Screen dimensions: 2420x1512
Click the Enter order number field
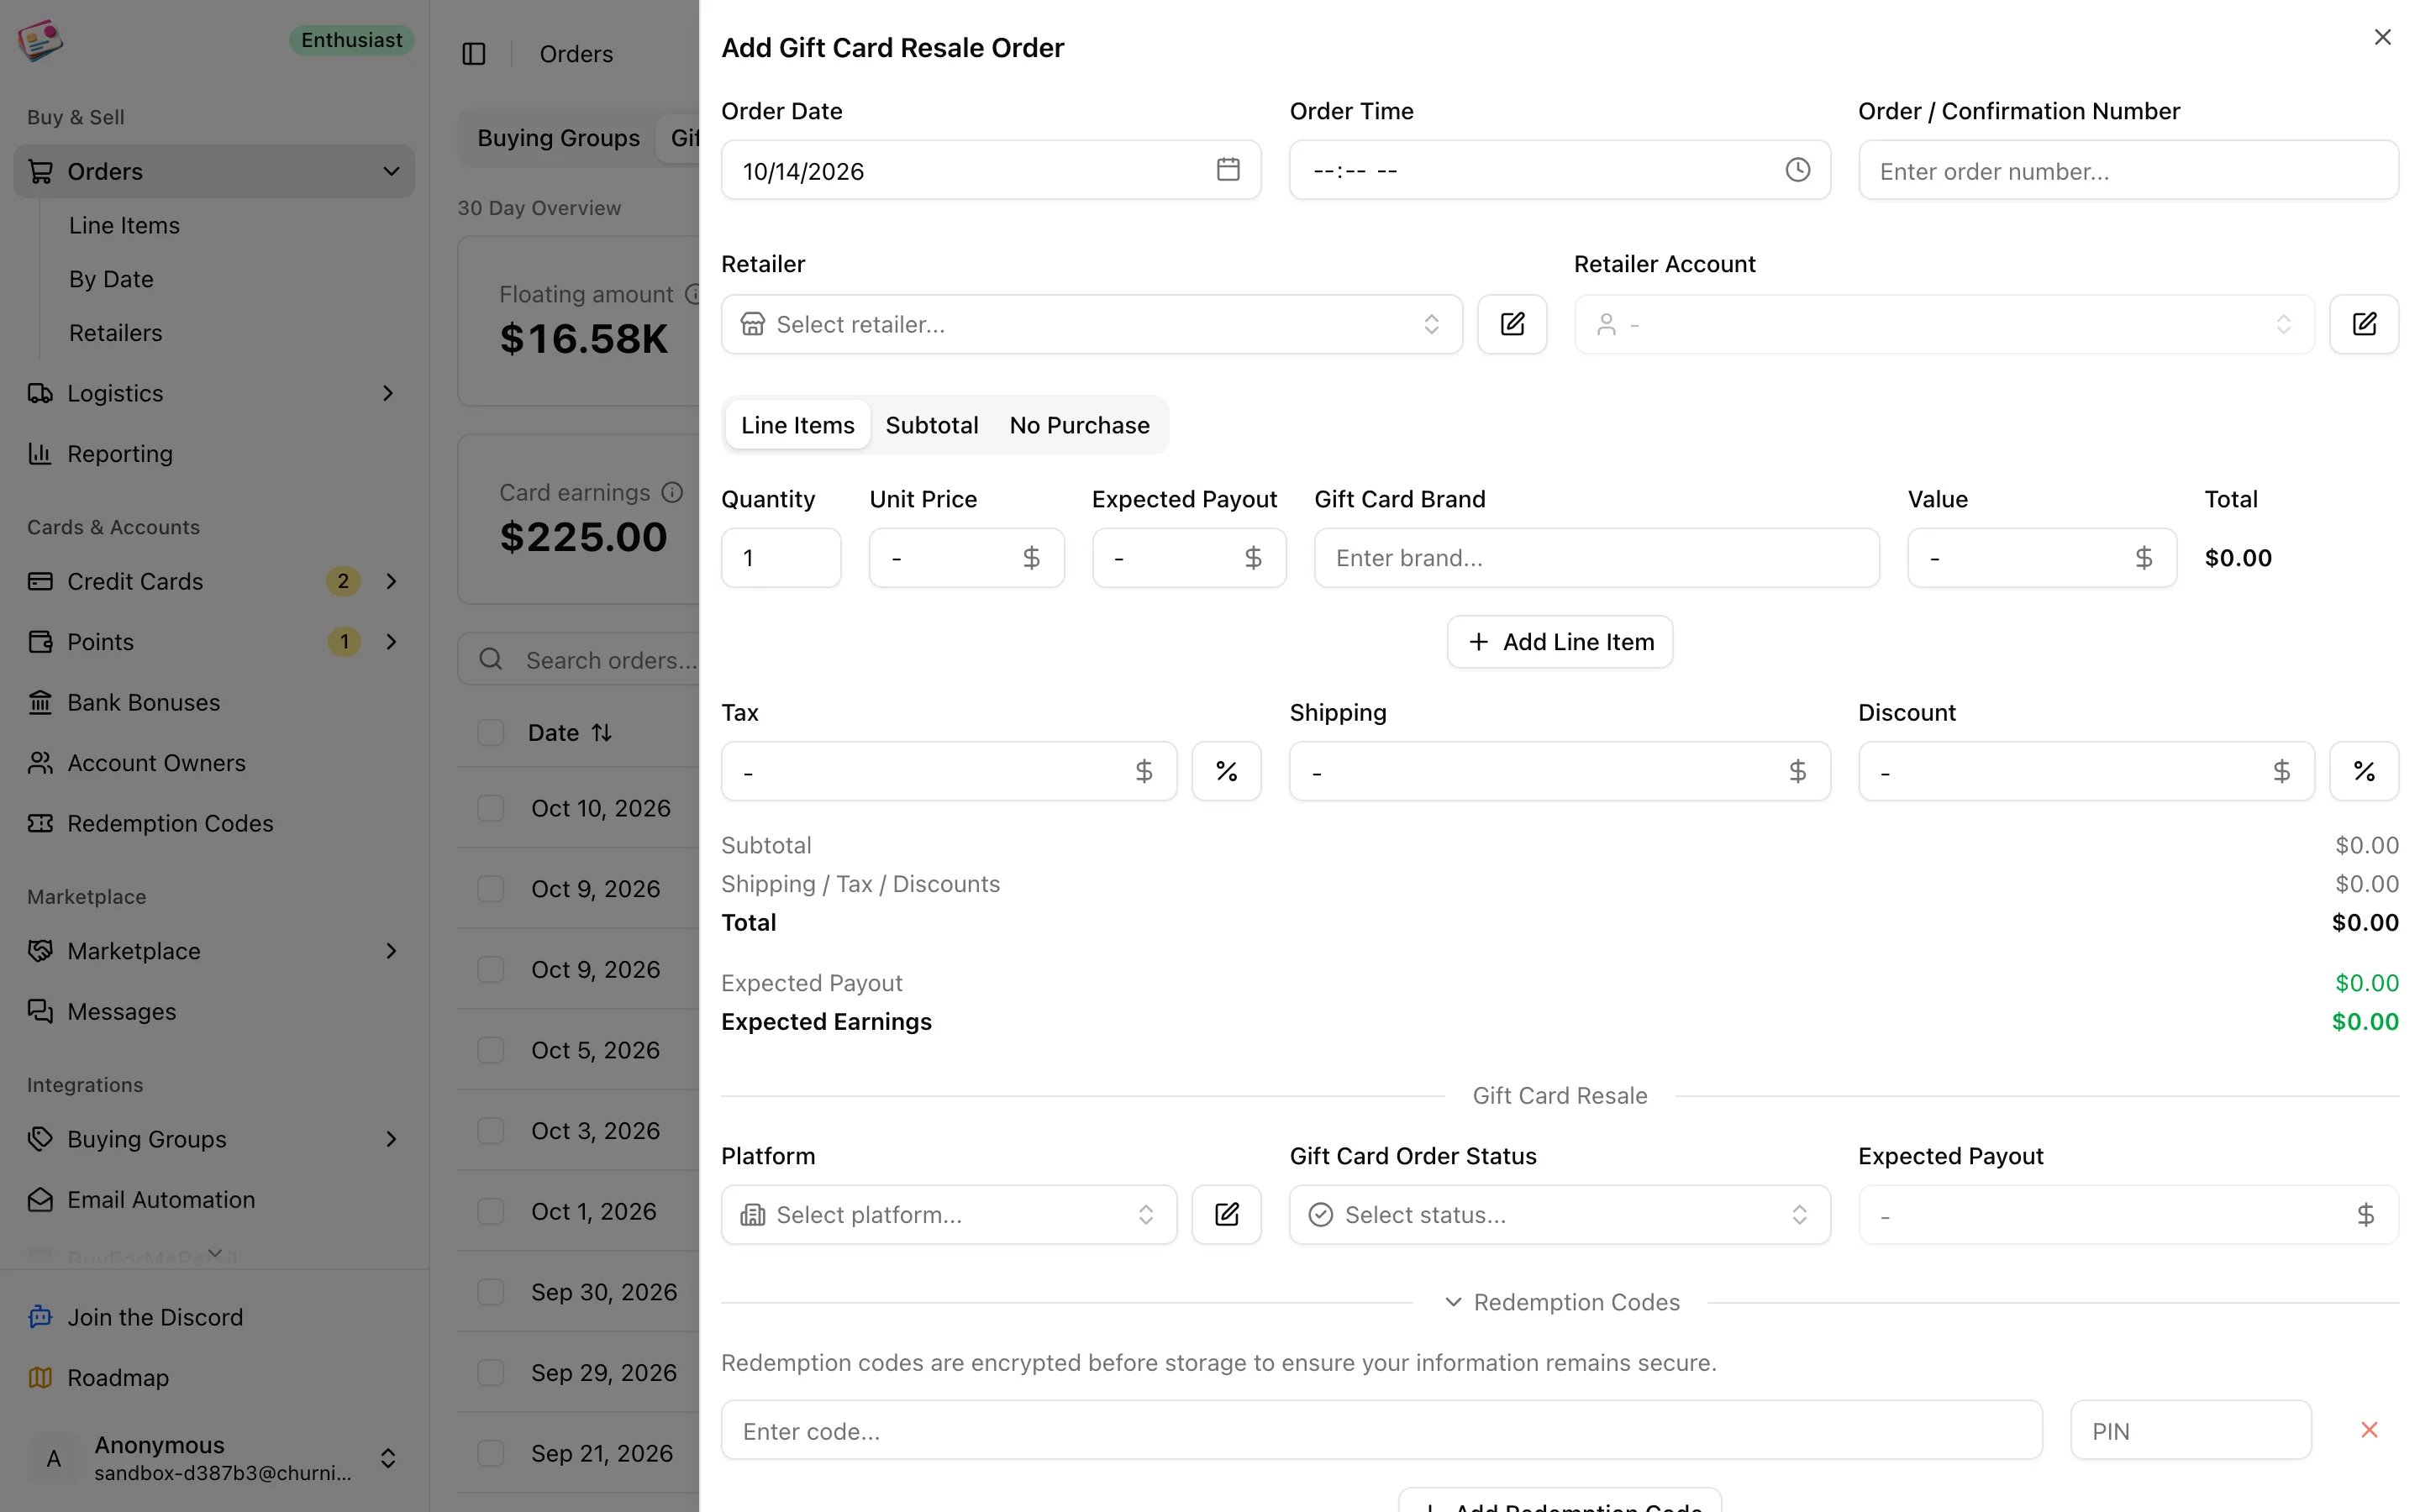click(x=2128, y=170)
